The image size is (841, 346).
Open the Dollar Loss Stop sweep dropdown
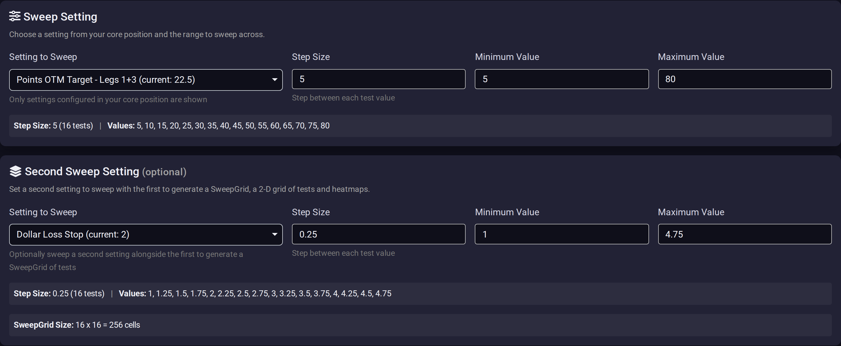(146, 234)
